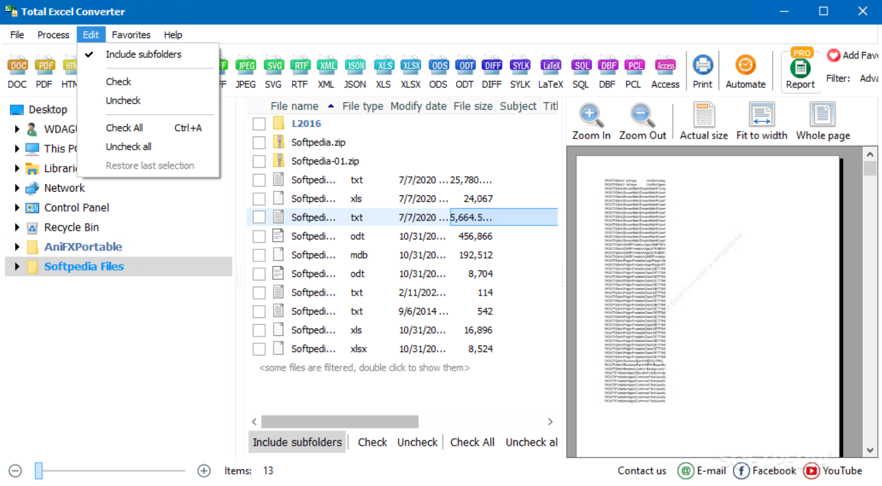Fit preview to width
This screenshot has height=486, width=882.
[x=762, y=122]
